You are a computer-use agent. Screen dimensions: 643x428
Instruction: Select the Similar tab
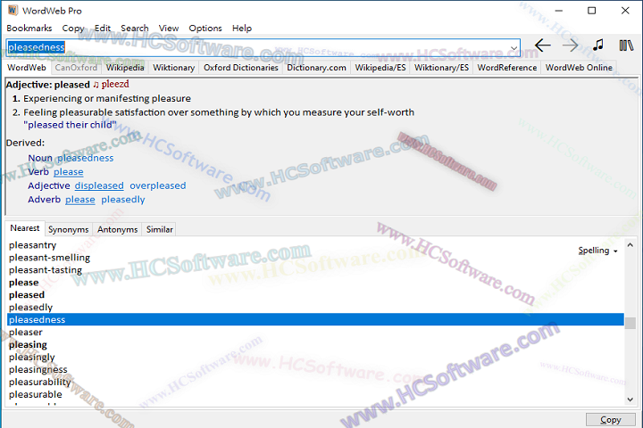point(160,229)
